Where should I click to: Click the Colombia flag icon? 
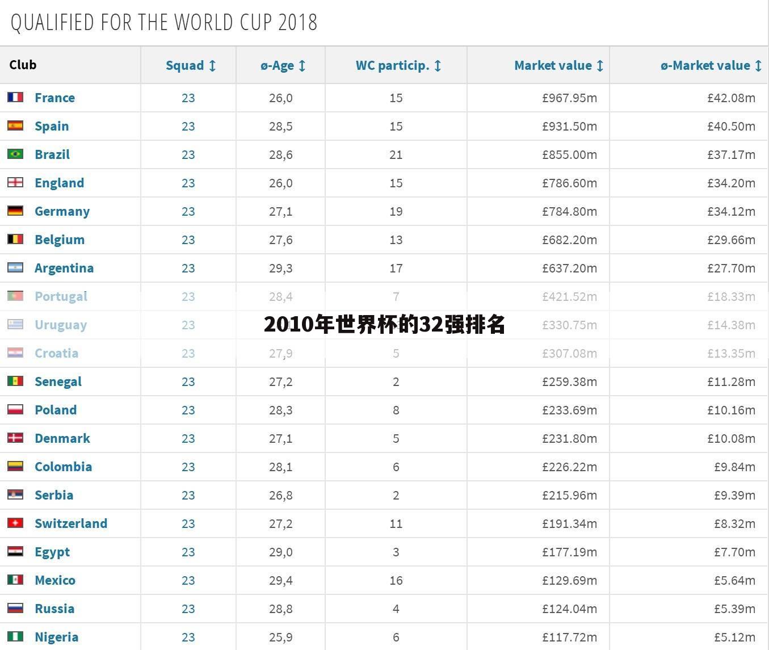pyautogui.click(x=15, y=466)
